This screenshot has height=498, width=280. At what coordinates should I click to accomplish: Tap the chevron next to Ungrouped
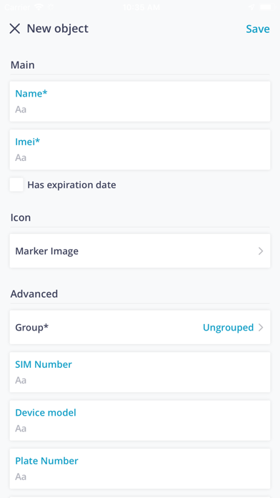click(x=261, y=328)
